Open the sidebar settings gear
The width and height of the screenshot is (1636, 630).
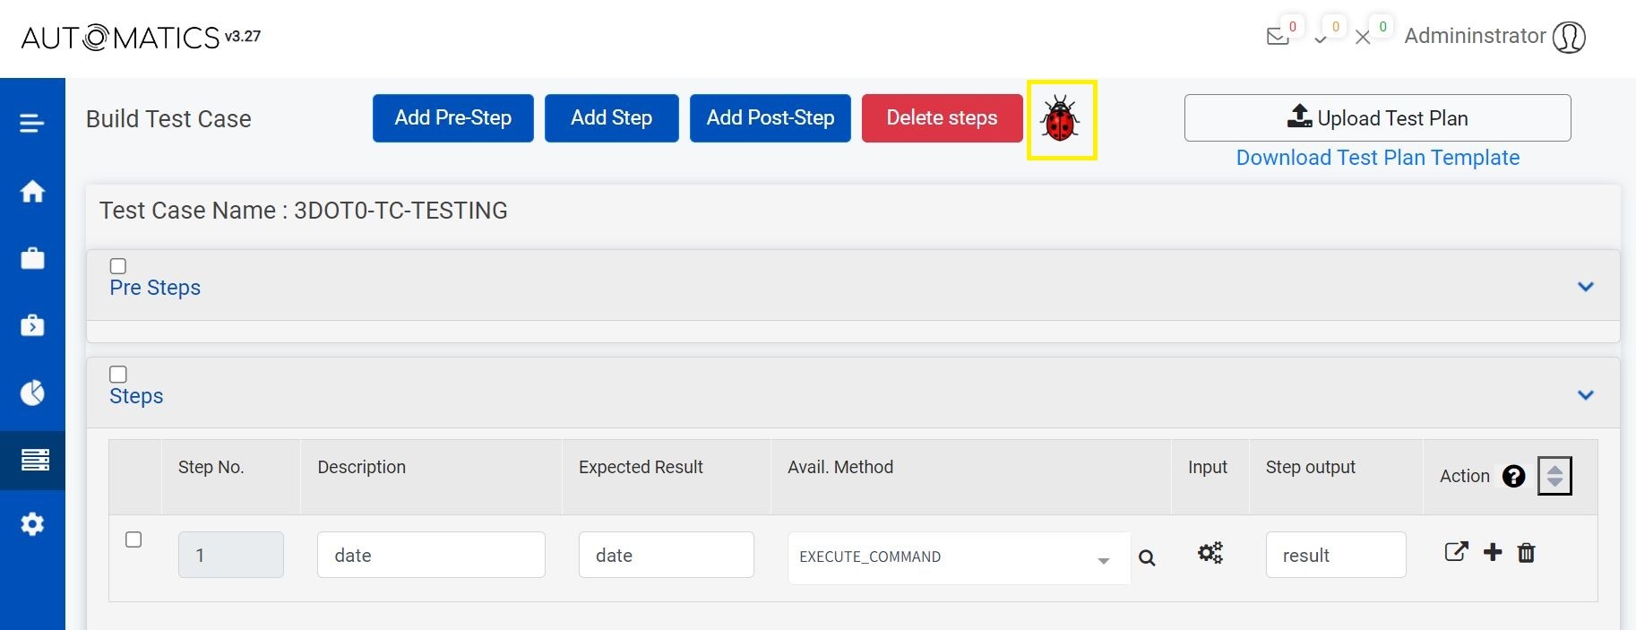[x=32, y=524]
